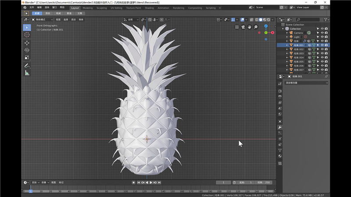Open the Material properties tab
The height and width of the screenshot is (197, 351).
coord(280,156)
